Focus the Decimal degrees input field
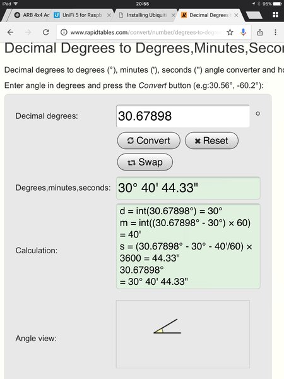The image size is (284, 379). pos(183,116)
